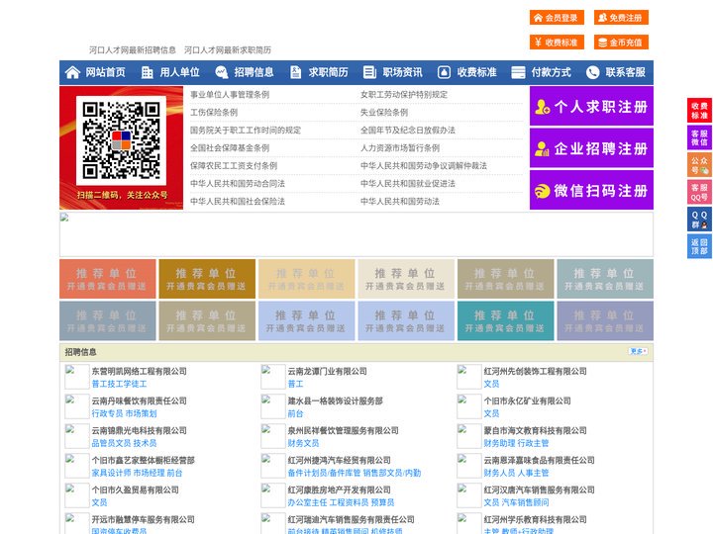713x534 pixels.
Task: Click the document icon beside 求职简历
Action: coord(295,72)
